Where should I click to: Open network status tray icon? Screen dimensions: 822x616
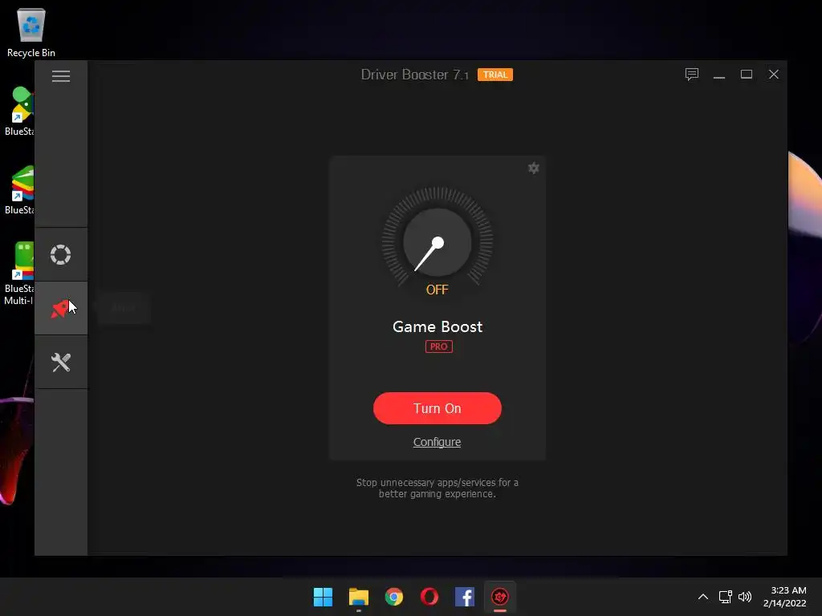click(725, 597)
